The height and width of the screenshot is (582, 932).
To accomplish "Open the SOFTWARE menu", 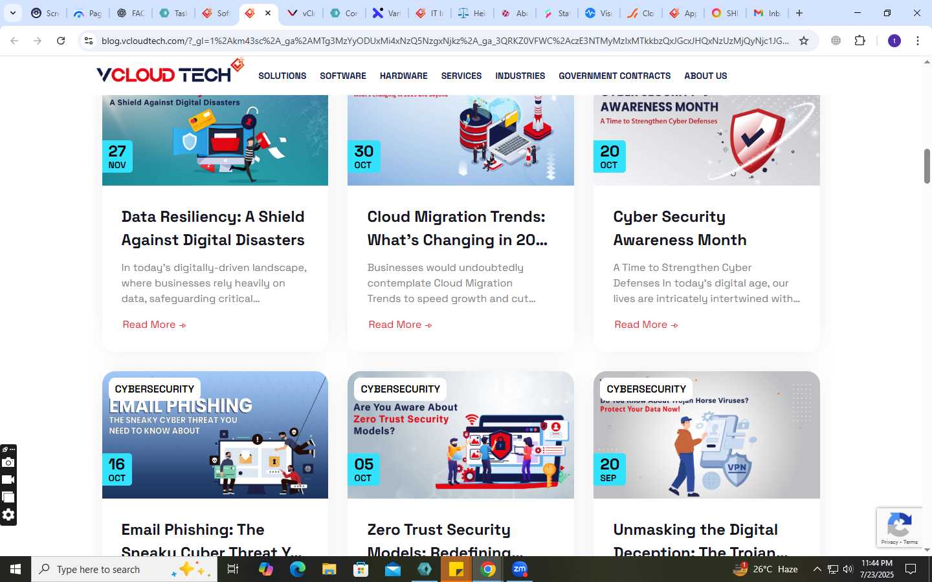I will click(x=343, y=76).
